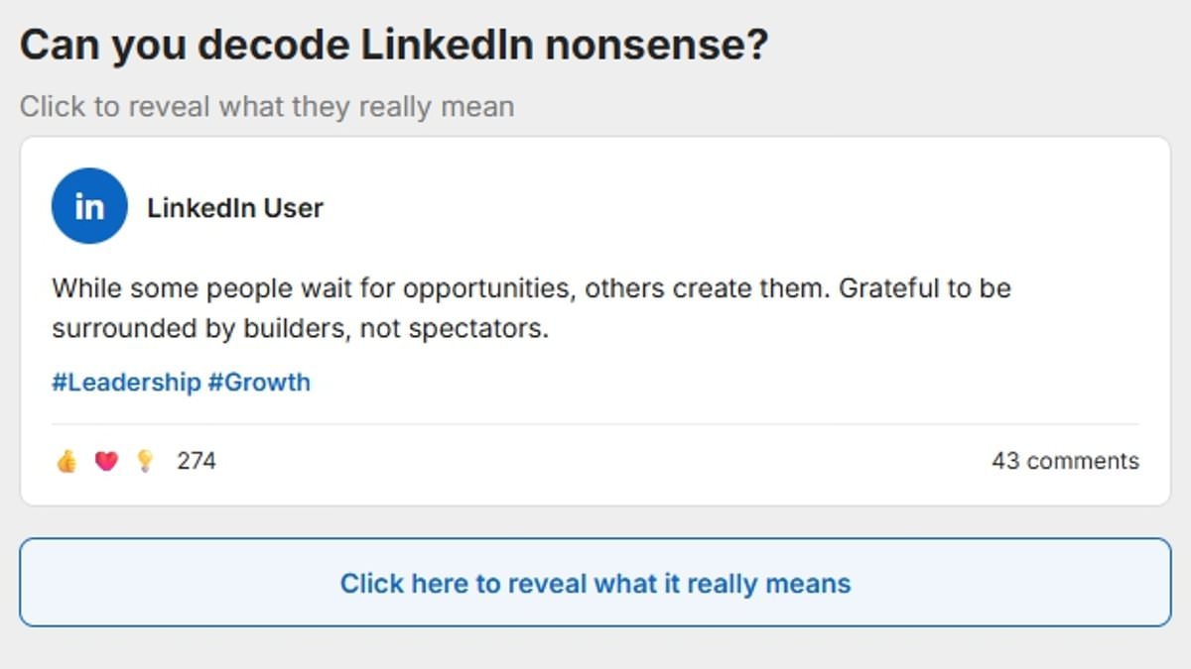
Task: Select the post body text paragraph
Action: pyautogui.click(x=531, y=308)
